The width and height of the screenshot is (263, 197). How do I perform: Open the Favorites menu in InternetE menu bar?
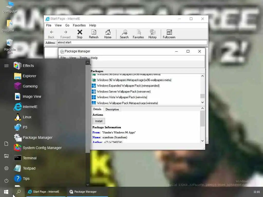click(79, 25)
